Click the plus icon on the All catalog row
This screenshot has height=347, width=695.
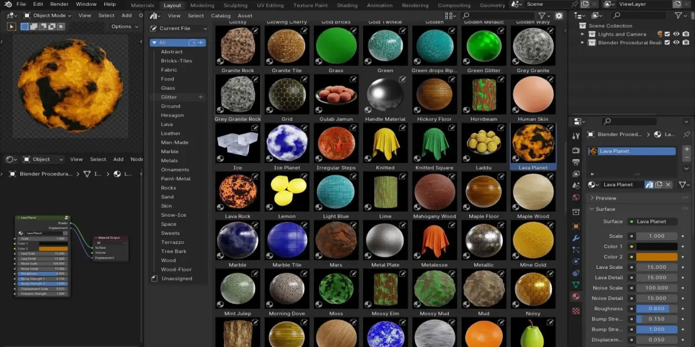201,42
